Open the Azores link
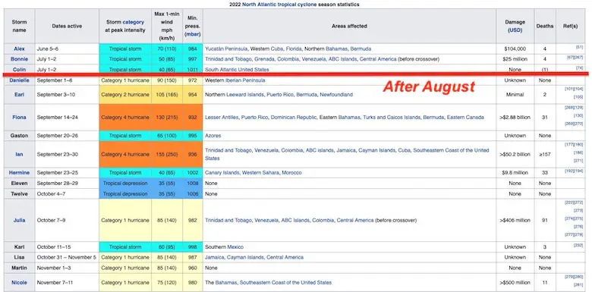592x292 pixels. click(x=213, y=136)
